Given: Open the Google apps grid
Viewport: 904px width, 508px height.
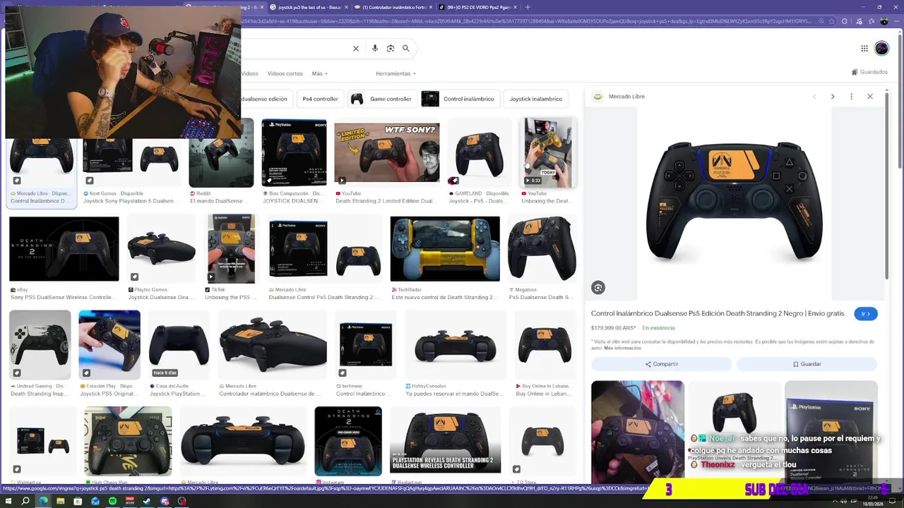Looking at the screenshot, I should (x=864, y=49).
